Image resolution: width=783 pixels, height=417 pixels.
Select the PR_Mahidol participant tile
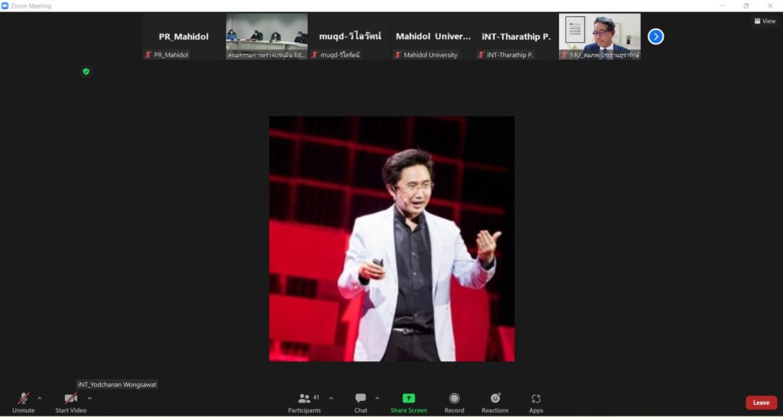(184, 37)
